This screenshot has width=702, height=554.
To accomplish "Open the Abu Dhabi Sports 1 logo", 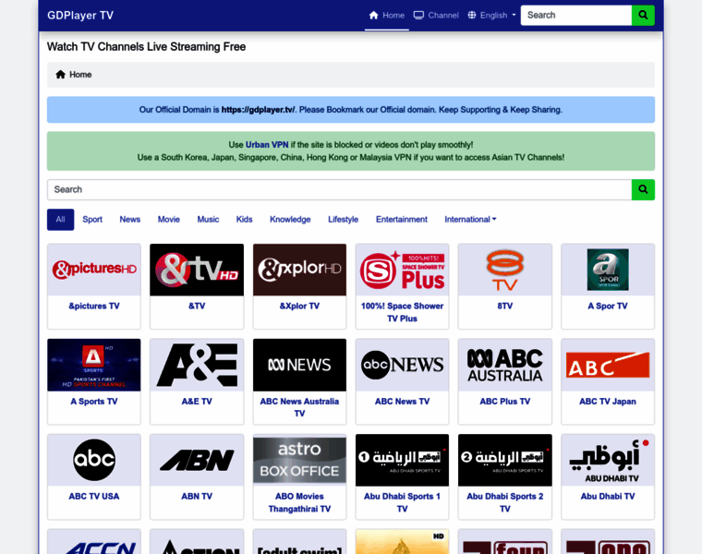I will tap(402, 460).
